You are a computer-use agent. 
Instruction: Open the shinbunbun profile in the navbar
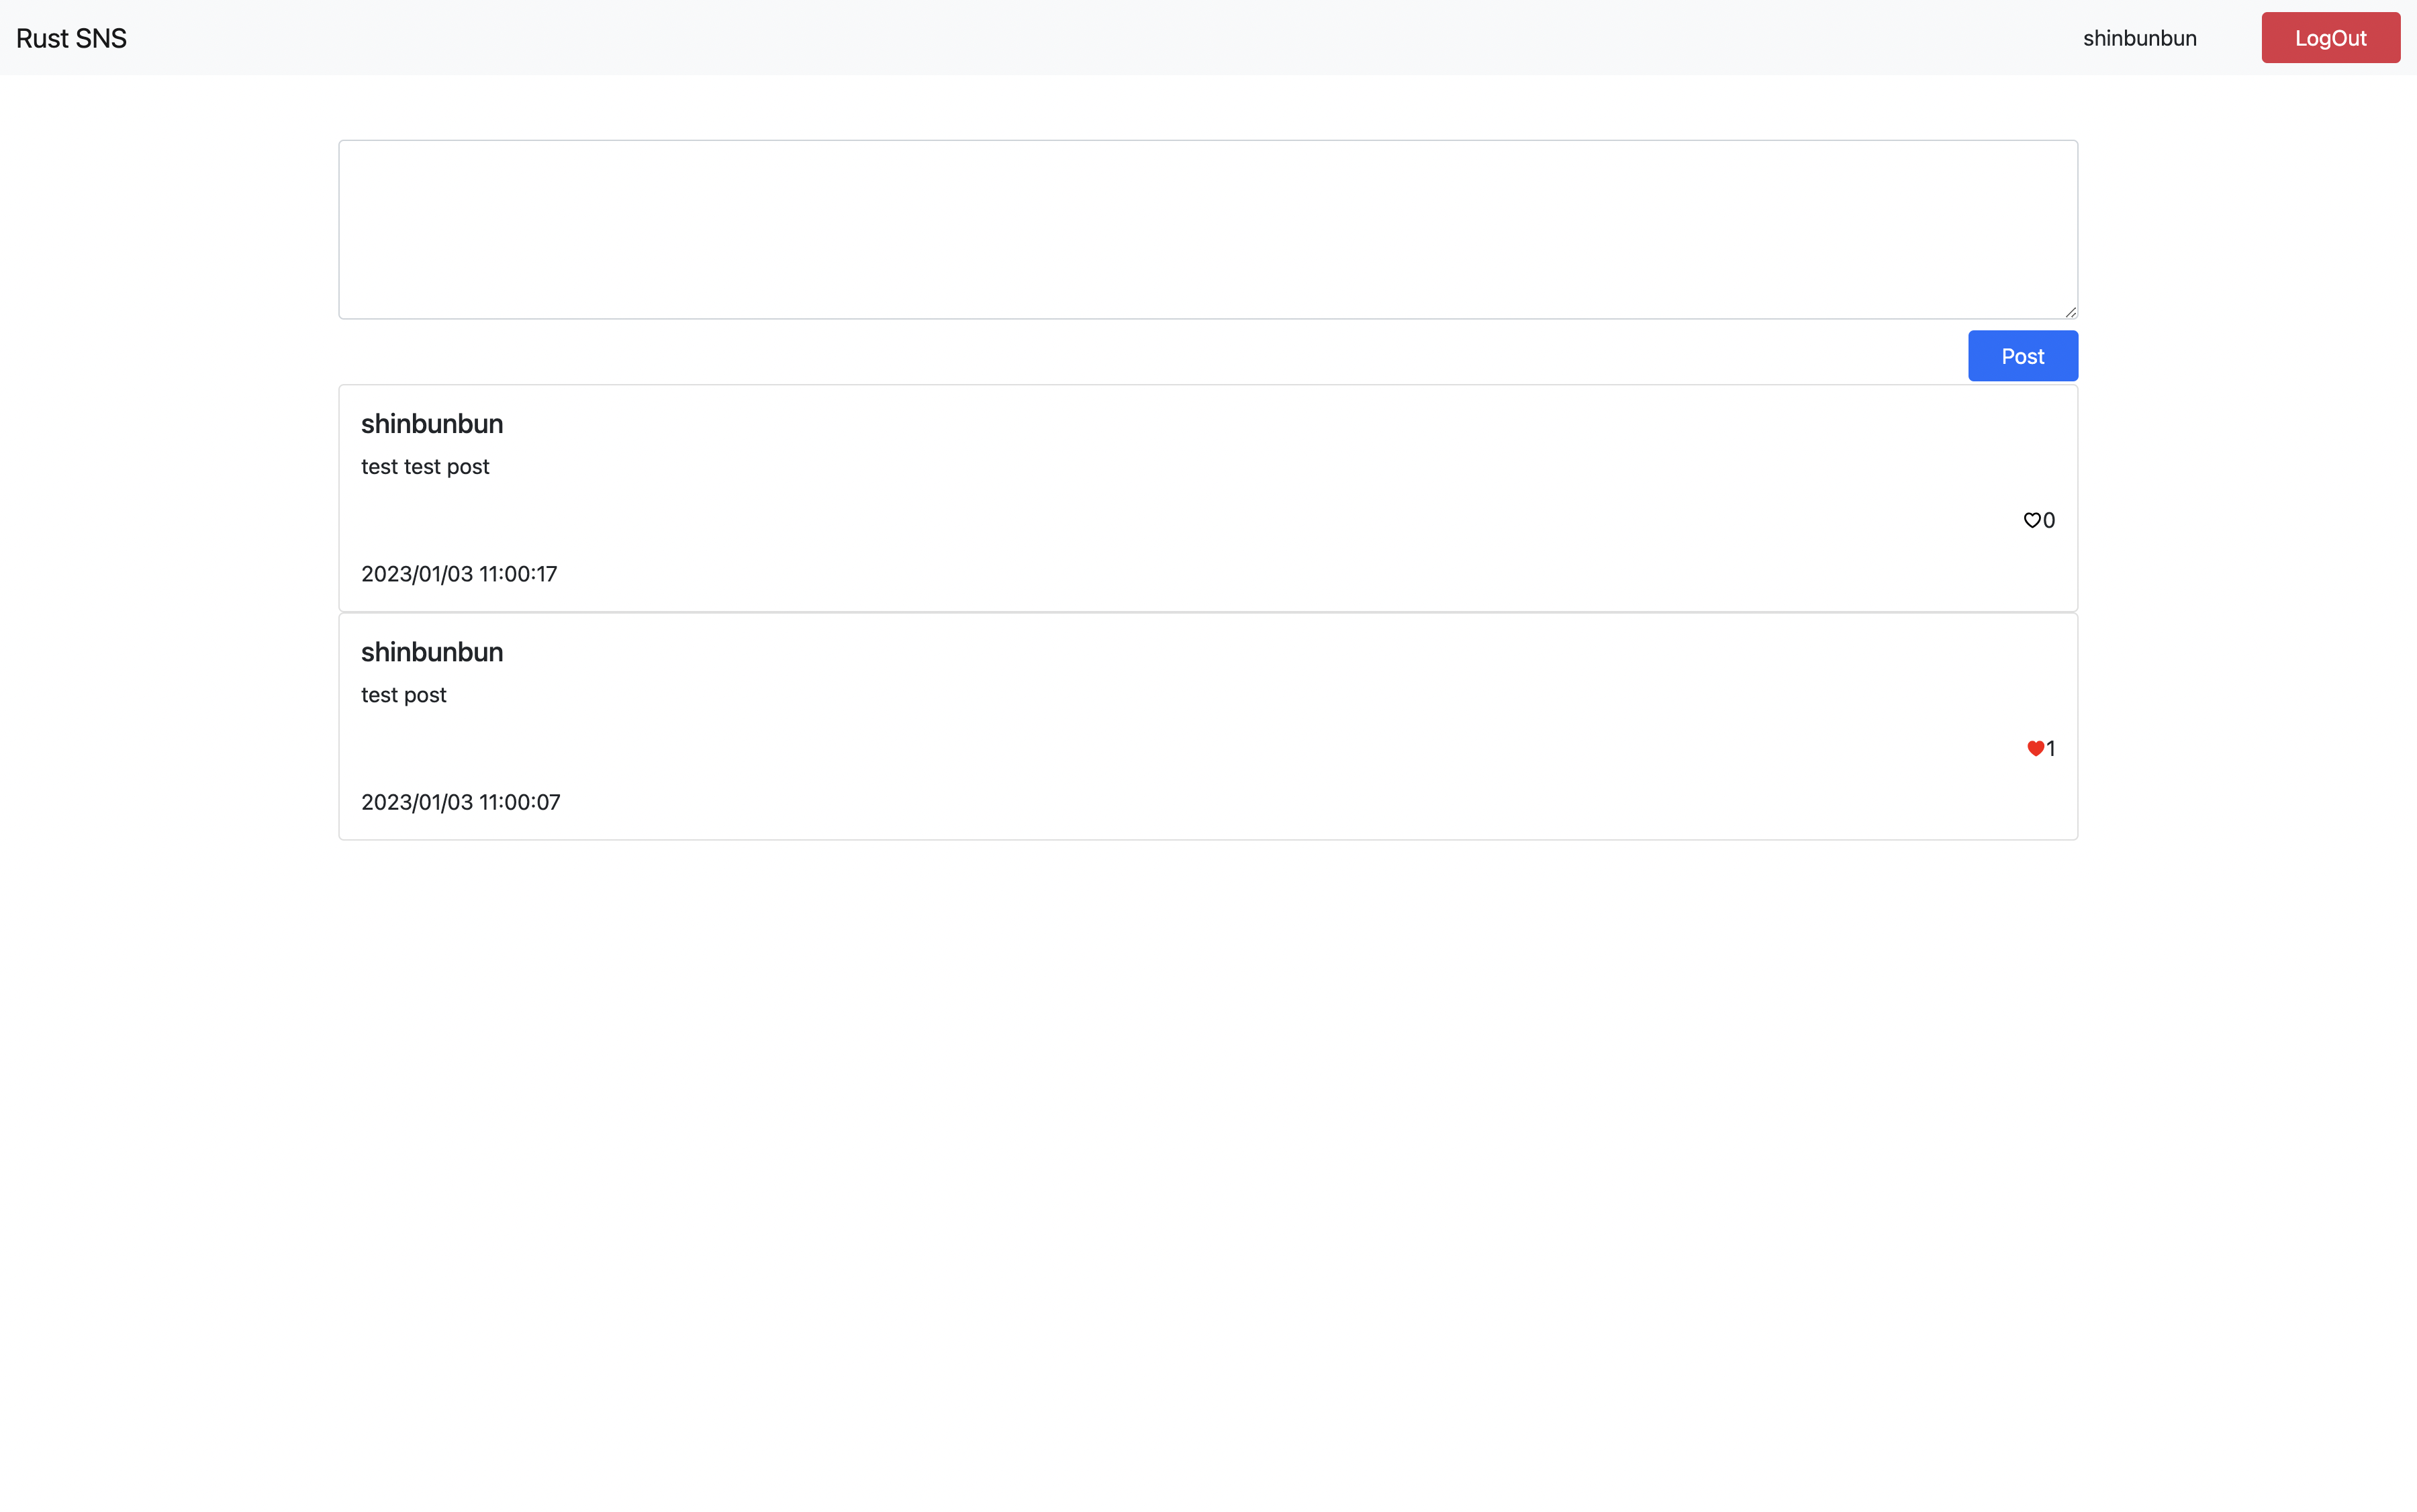(2139, 38)
